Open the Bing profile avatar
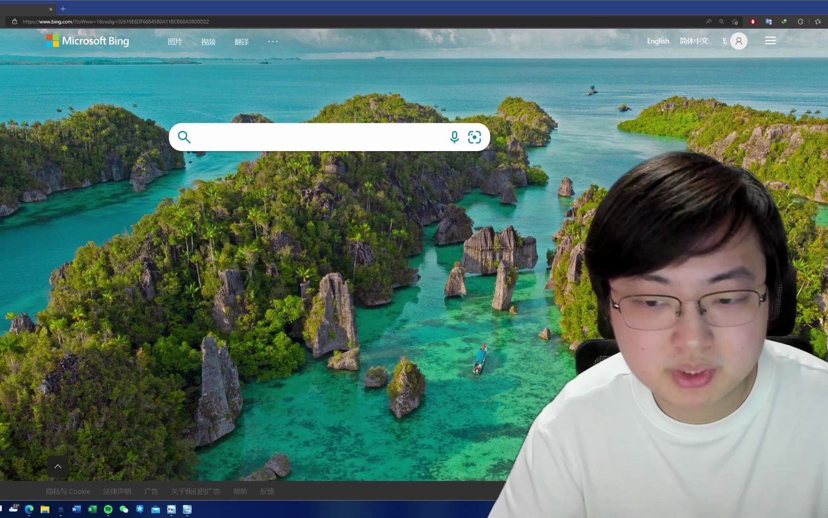This screenshot has height=518, width=828. 738,41
